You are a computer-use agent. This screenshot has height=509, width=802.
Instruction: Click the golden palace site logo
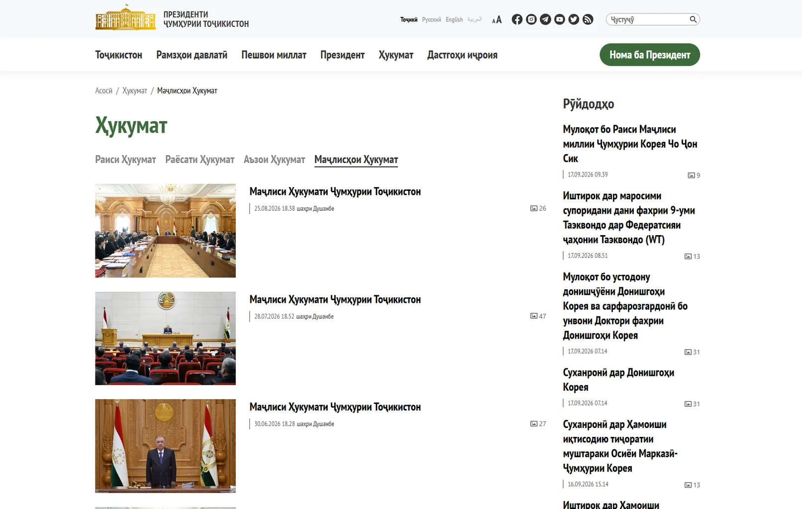click(125, 18)
